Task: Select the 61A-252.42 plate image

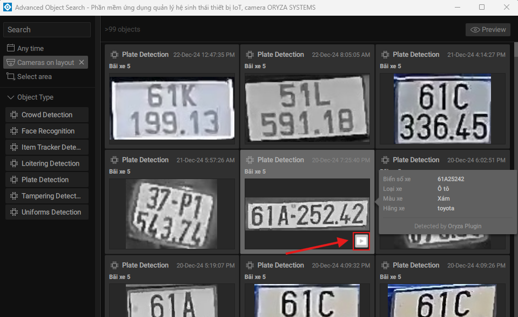Action: pyautogui.click(x=307, y=214)
